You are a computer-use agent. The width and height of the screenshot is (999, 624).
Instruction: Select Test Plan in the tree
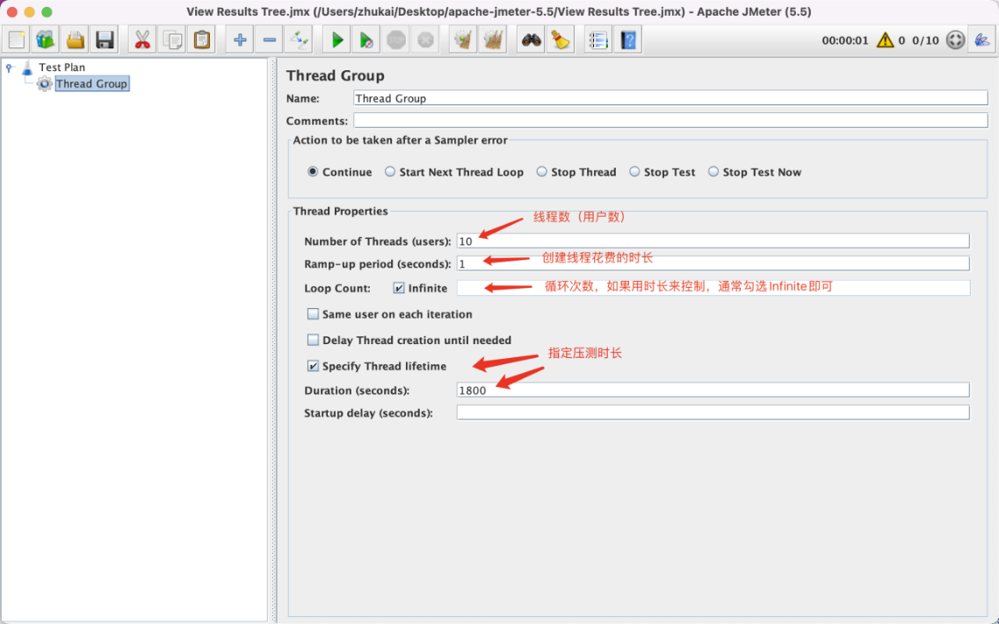point(62,68)
